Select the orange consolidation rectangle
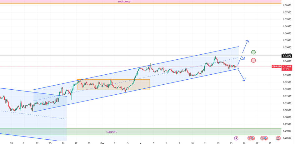 pyautogui.click(x=113, y=84)
